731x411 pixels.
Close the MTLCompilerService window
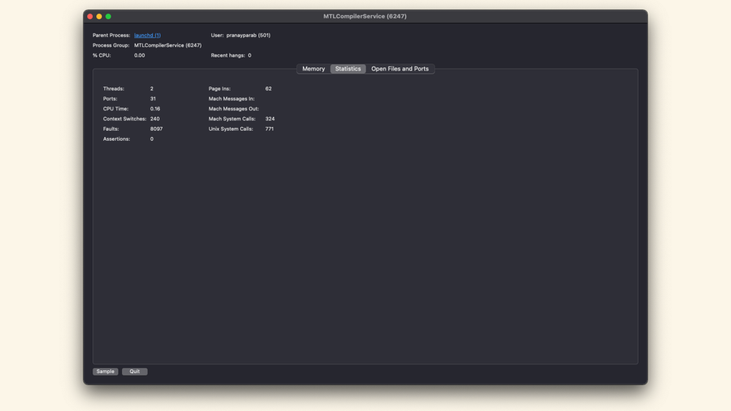[x=90, y=16]
